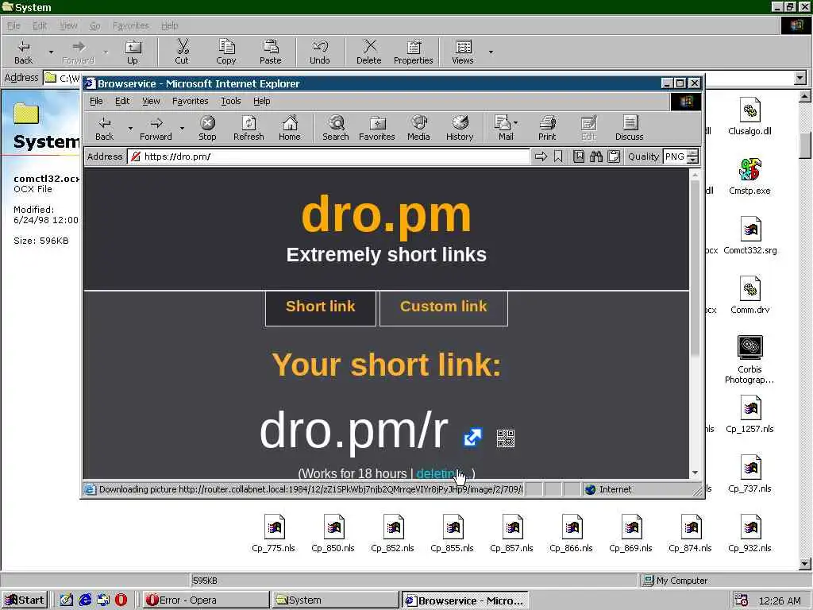The height and width of the screenshot is (610, 813).
Task: Click the clipboard icon in address toolbar
Action: tap(614, 156)
